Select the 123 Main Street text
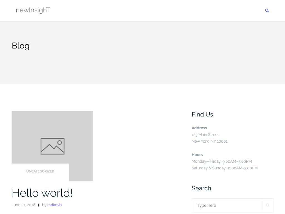Screen dimensions: 285x214 (205, 135)
